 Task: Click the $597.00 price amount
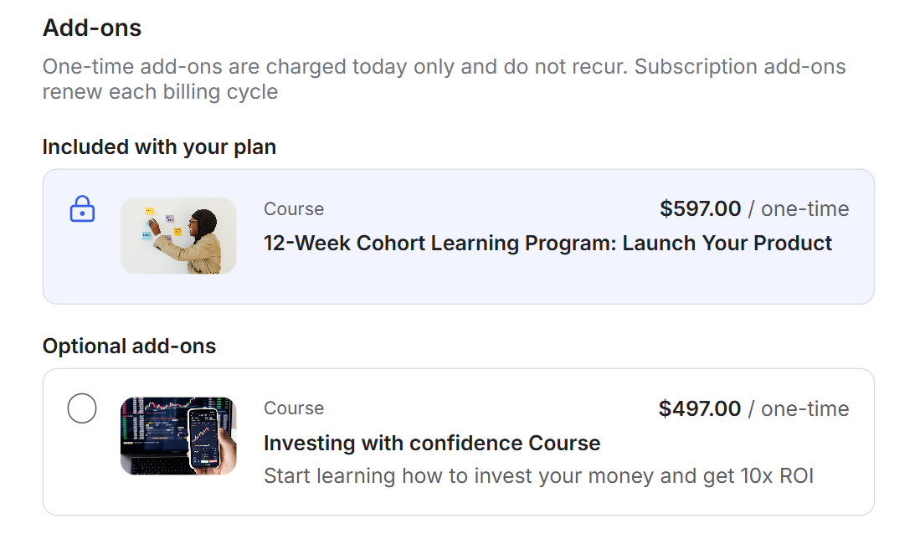700,208
